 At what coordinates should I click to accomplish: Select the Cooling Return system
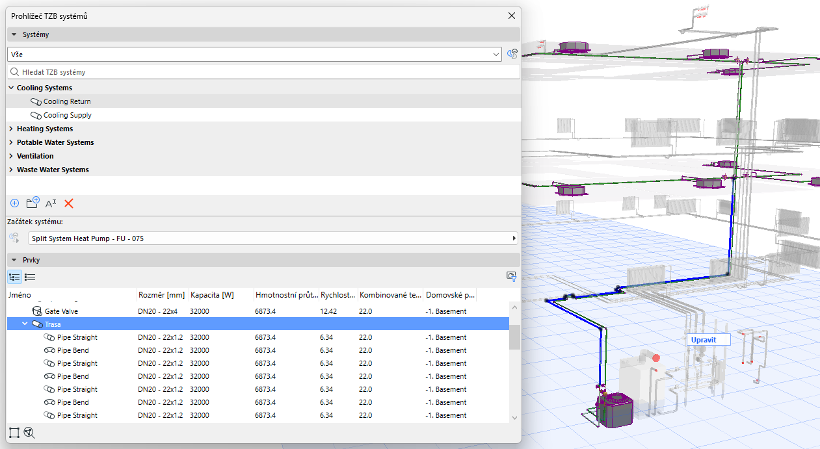pyautogui.click(x=263, y=101)
